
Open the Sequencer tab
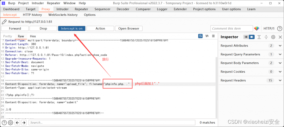(102, 9)
